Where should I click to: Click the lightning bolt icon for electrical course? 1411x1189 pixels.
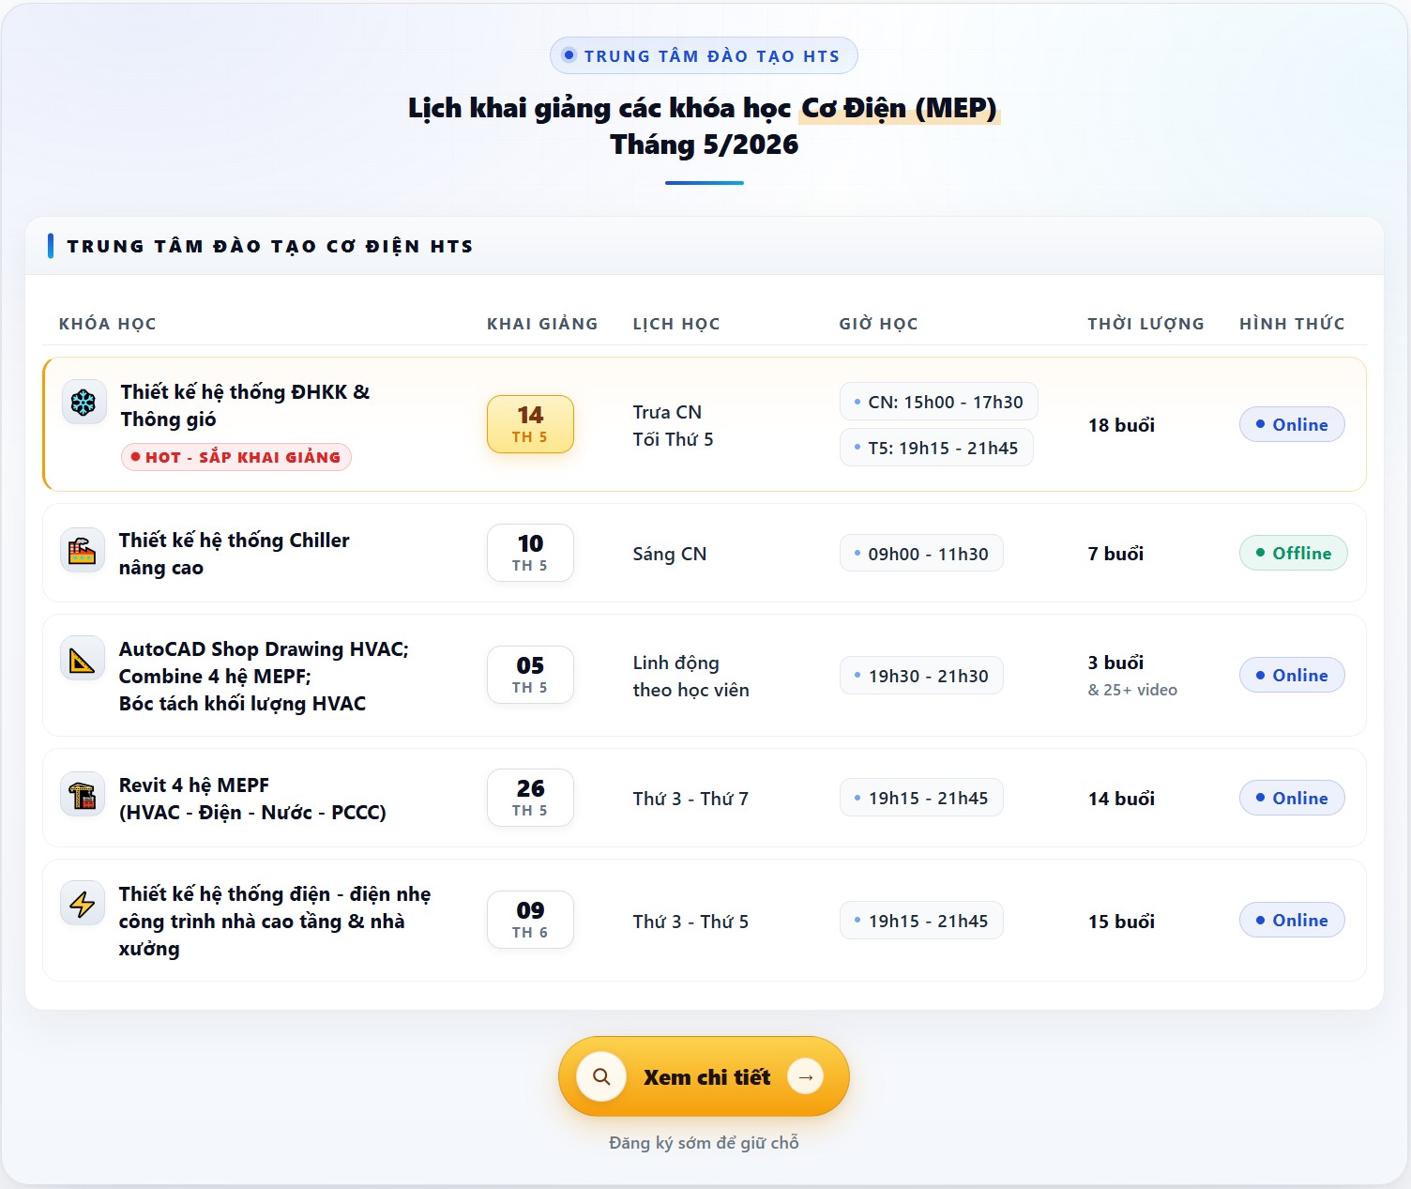click(83, 904)
